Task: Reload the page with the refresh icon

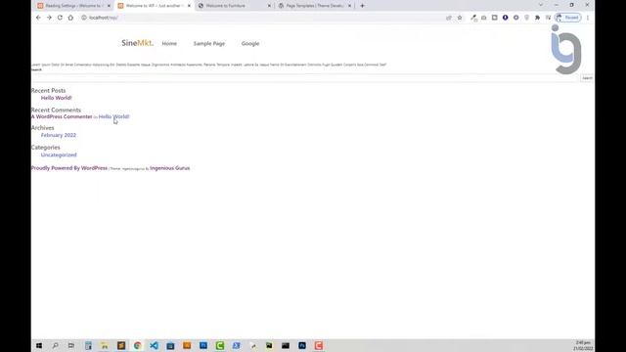Action: [x=60, y=18]
